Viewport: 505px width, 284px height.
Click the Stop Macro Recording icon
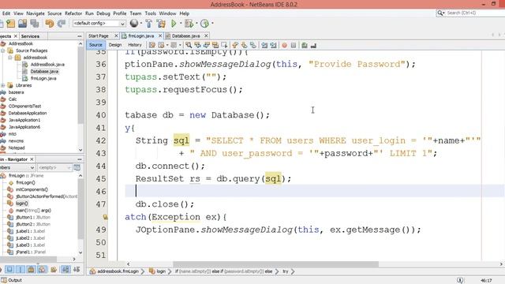294,46
